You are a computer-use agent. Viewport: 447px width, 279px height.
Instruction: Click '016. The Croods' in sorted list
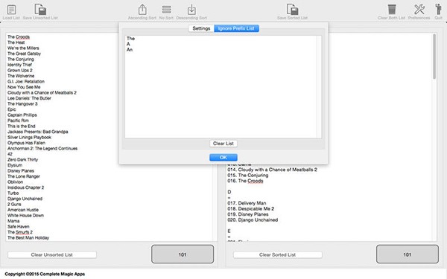tap(245, 181)
